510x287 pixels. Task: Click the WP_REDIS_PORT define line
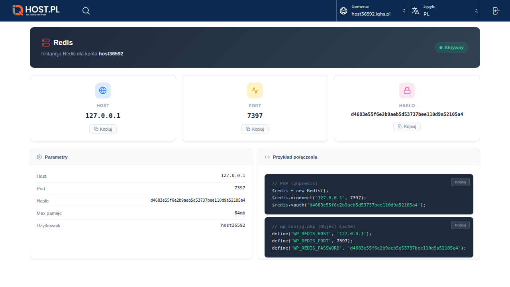[x=312, y=241]
